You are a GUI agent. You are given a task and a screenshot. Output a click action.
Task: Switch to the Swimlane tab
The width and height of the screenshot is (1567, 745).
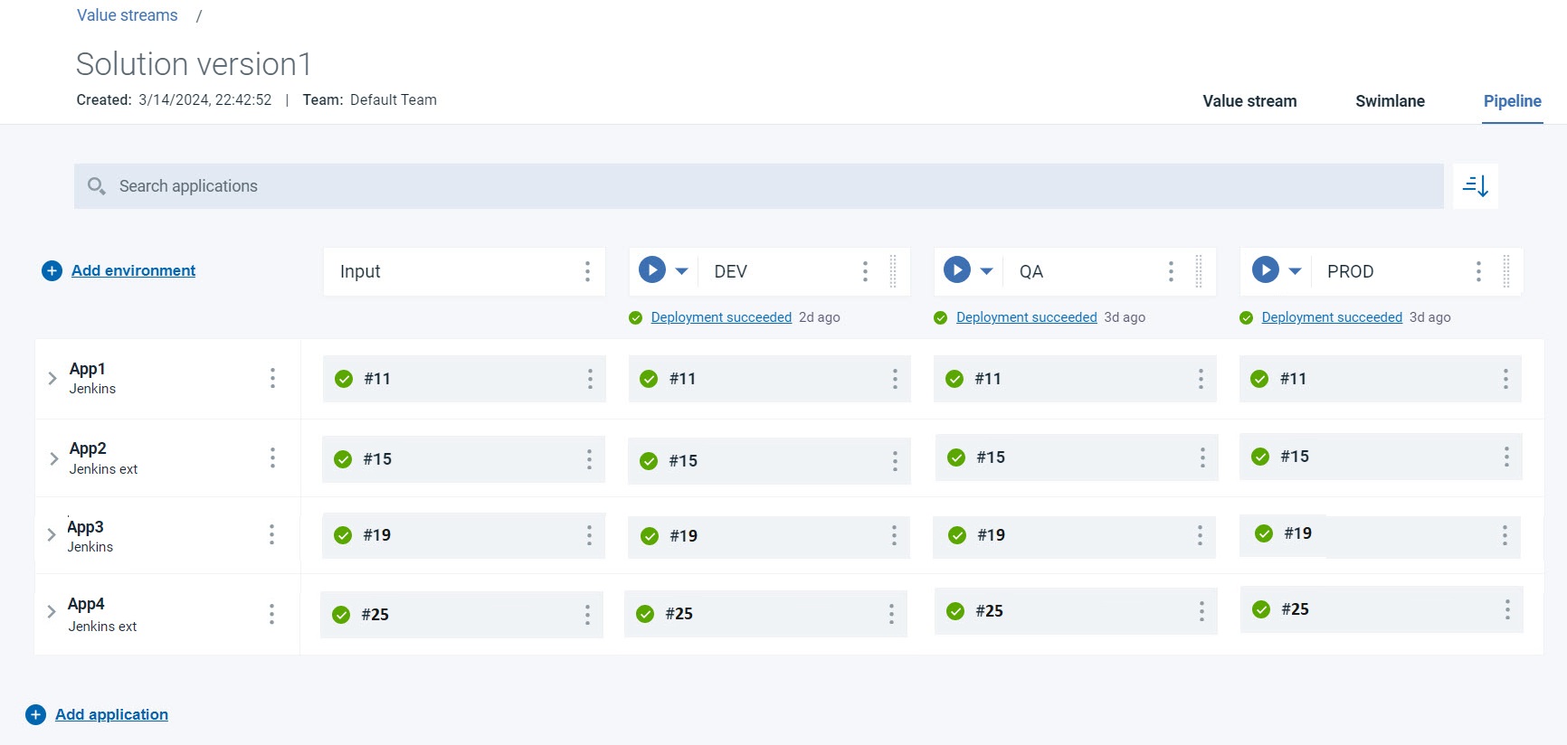point(1390,101)
